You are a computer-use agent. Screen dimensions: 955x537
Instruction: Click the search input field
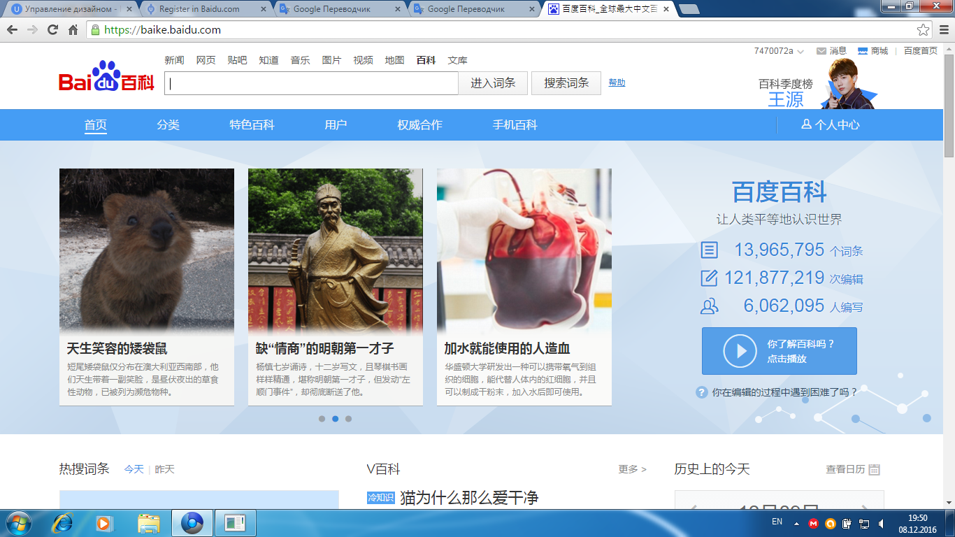point(312,83)
